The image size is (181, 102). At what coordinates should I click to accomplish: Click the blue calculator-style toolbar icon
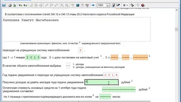(x=78, y=5)
